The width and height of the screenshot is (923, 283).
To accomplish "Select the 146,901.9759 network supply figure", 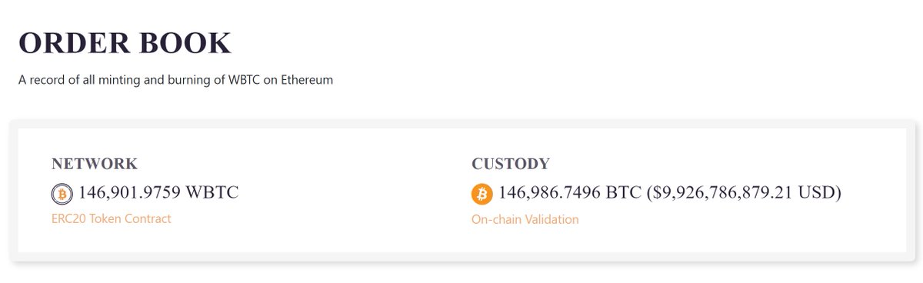I will tap(128, 192).
